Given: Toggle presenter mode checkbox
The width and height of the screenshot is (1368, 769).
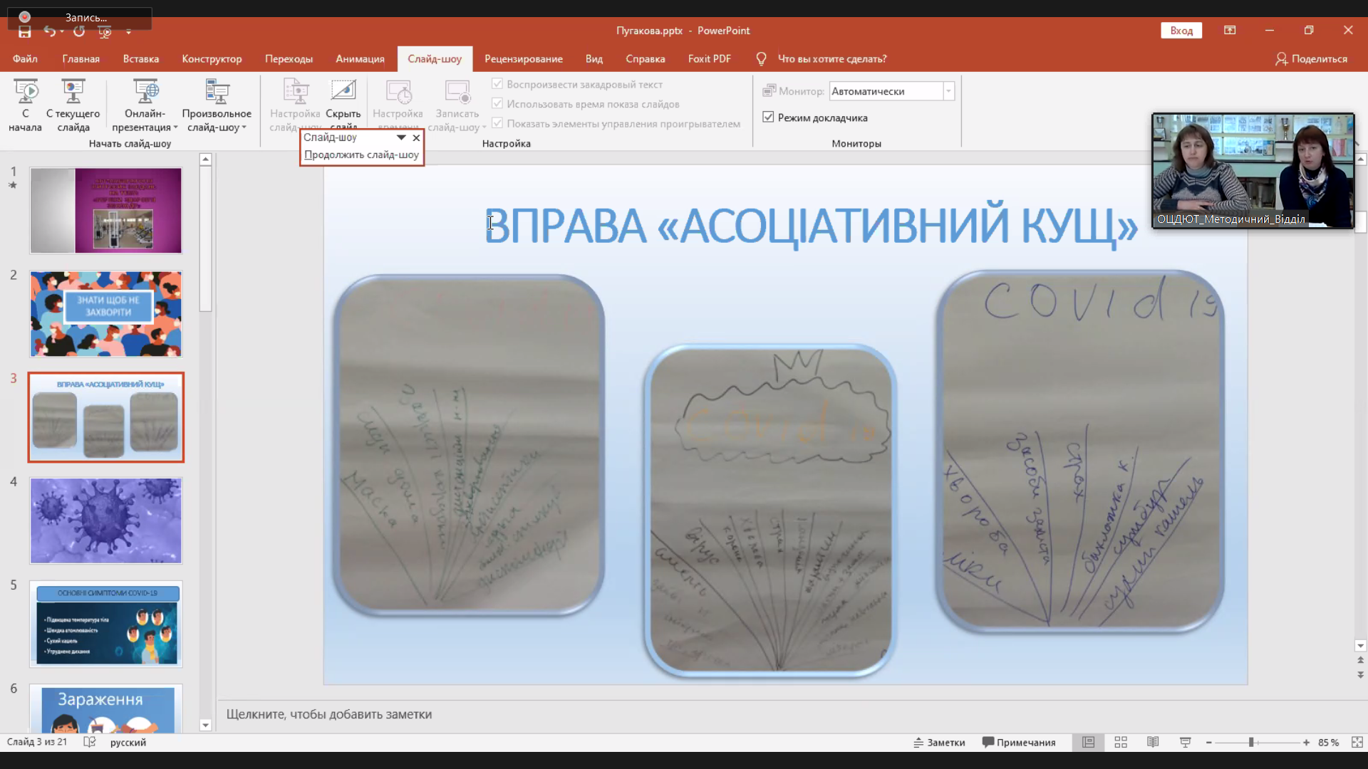Looking at the screenshot, I should (768, 117).
